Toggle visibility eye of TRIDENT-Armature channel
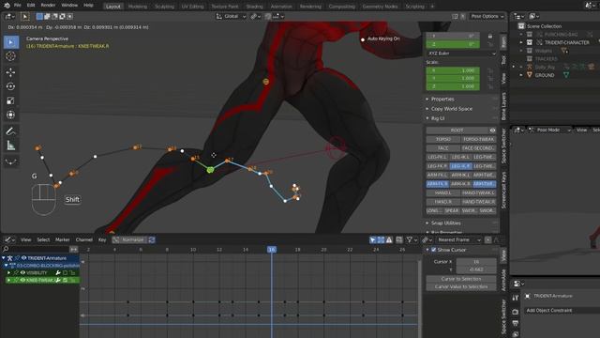 pos(23,258)
